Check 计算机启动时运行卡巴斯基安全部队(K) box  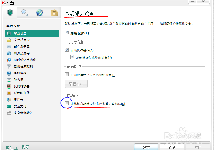67,103
